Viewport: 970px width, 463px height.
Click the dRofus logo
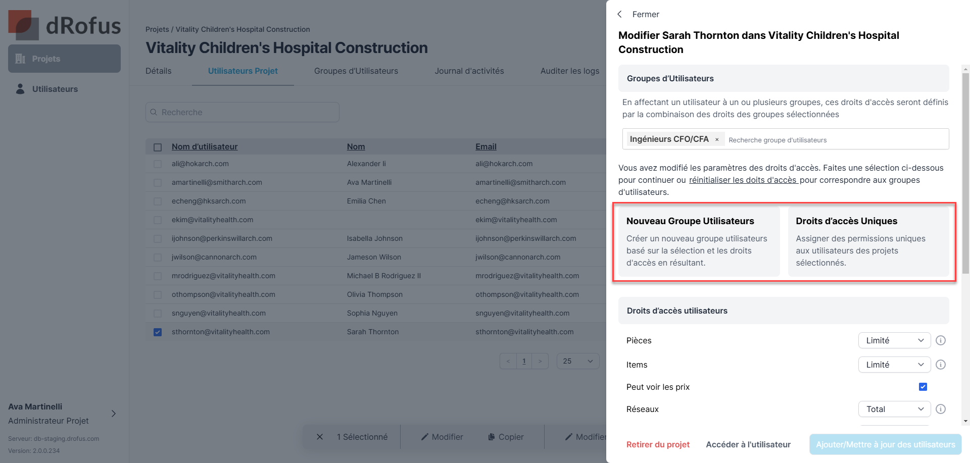point(65,25)
